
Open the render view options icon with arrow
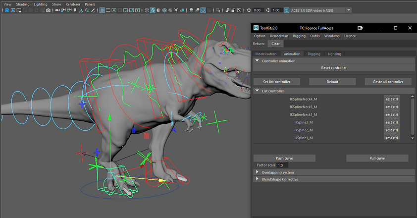pyautogui.click(x=19, y=10)
